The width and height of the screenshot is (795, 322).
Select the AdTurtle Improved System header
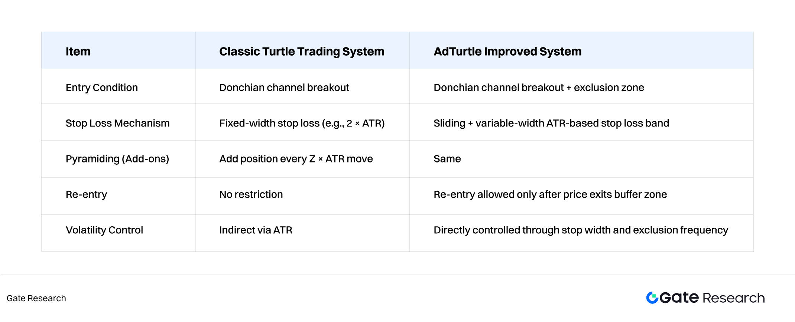pyautogui.click(x=507, y=52)
